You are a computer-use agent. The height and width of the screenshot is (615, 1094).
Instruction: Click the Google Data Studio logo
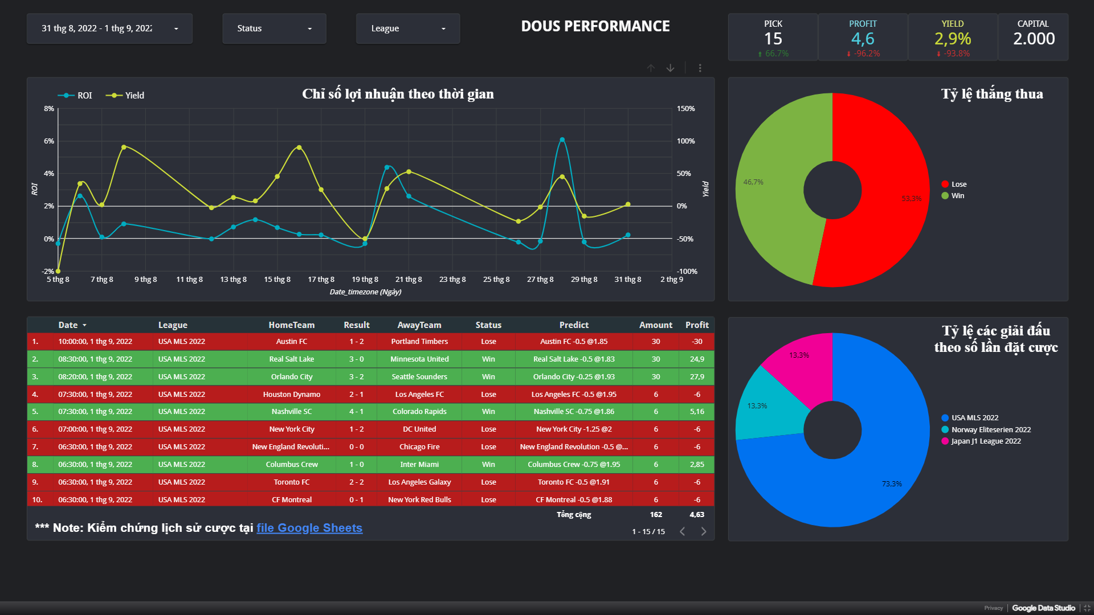1043,608
